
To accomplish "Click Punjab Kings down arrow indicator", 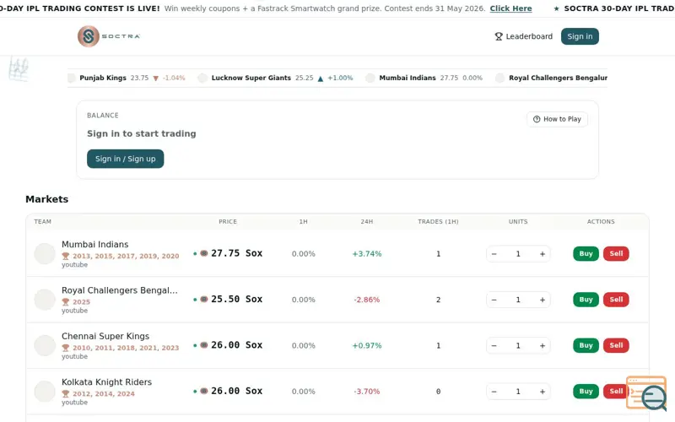I will tap(156, 78).
